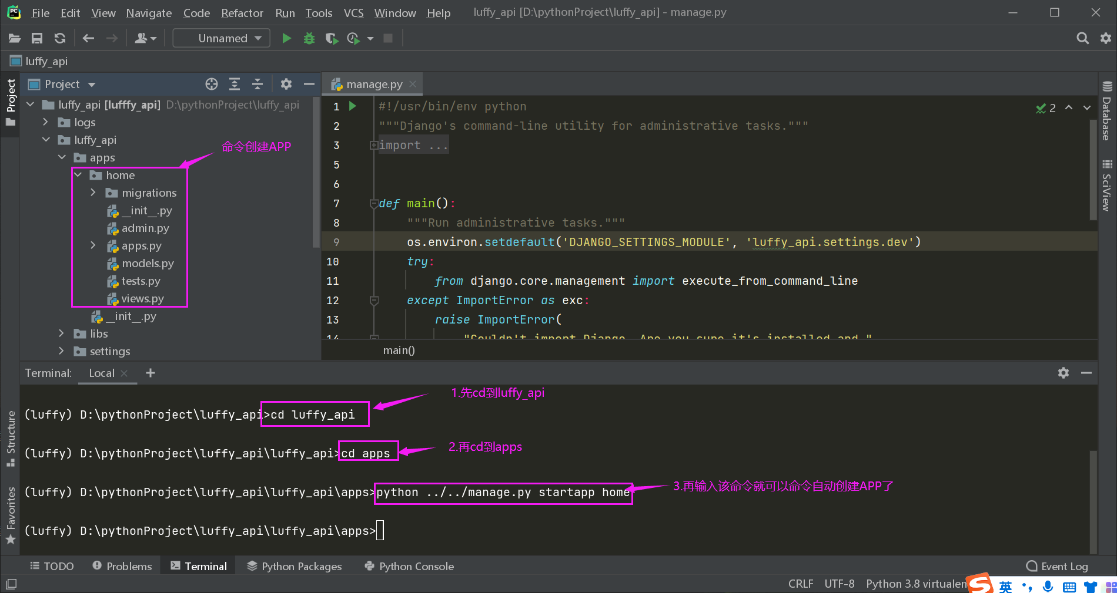The height and width of the screenshot is (593, 1117).
Task: Open the Event Log
Action: [x=1057, y=566]
